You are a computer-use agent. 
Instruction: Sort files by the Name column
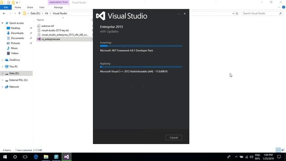point(41,20)
